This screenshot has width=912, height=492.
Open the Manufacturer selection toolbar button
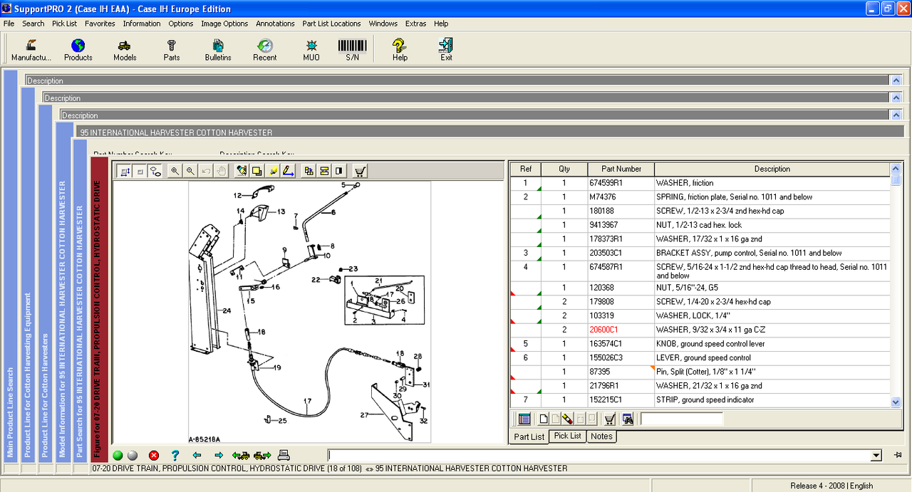(31, 50)
